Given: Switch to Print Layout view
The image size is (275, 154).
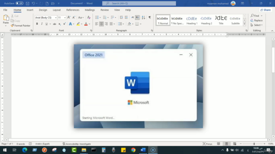Looking at the screenshot, I should 226,144.
